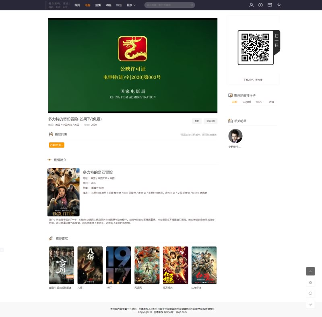Click the back-to-top arrow button

pyautogui.click(x=310, y=271)
